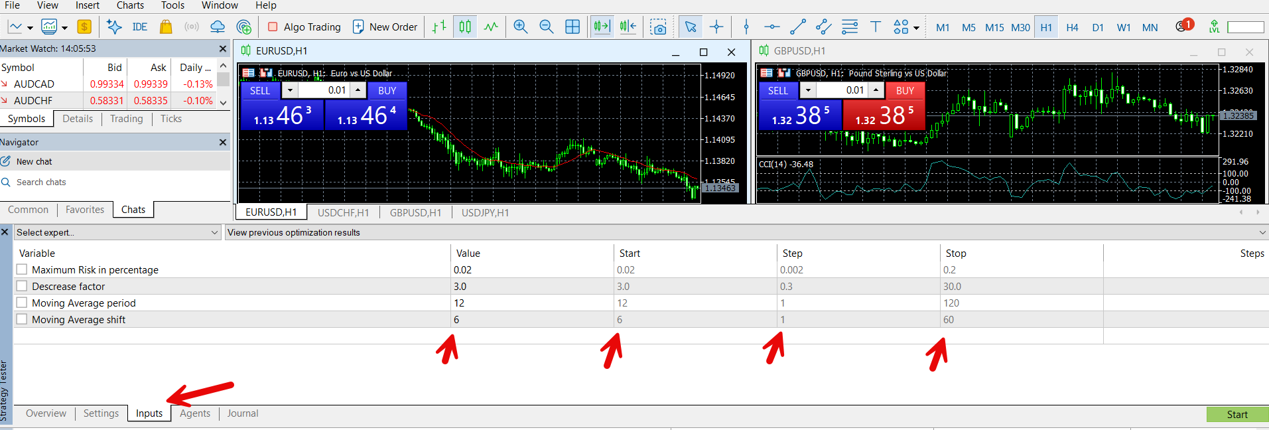
Task: Check the Moving Average shift checkbox
Action: click(x=22, y=319)
